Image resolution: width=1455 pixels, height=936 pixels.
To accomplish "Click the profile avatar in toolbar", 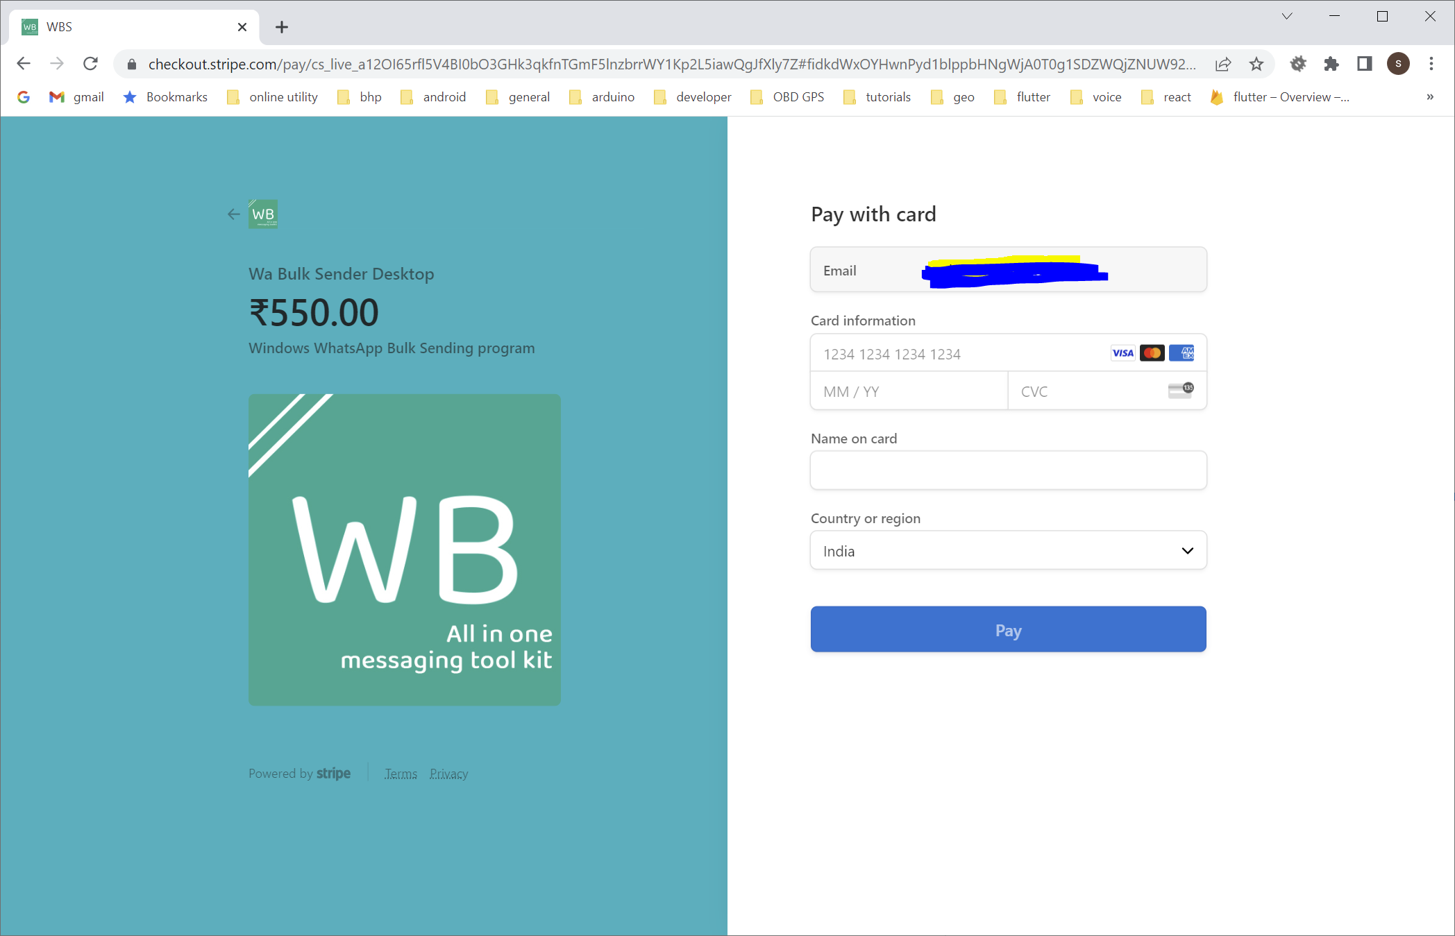I will coord(1398,65).
